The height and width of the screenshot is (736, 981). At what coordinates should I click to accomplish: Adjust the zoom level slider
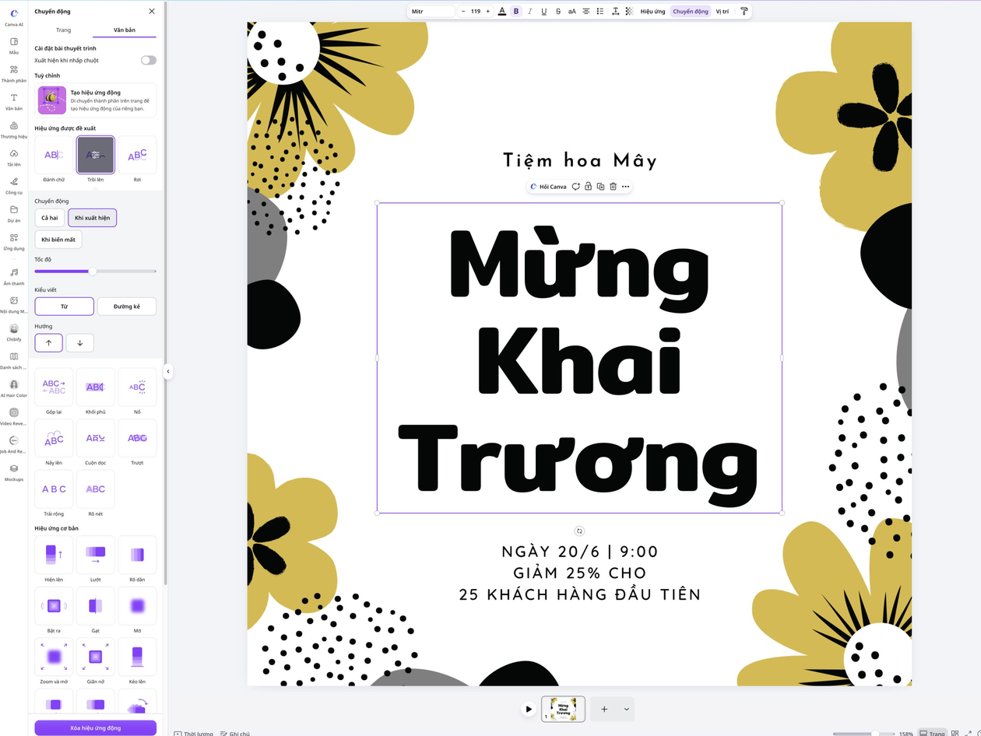point(863,734)
